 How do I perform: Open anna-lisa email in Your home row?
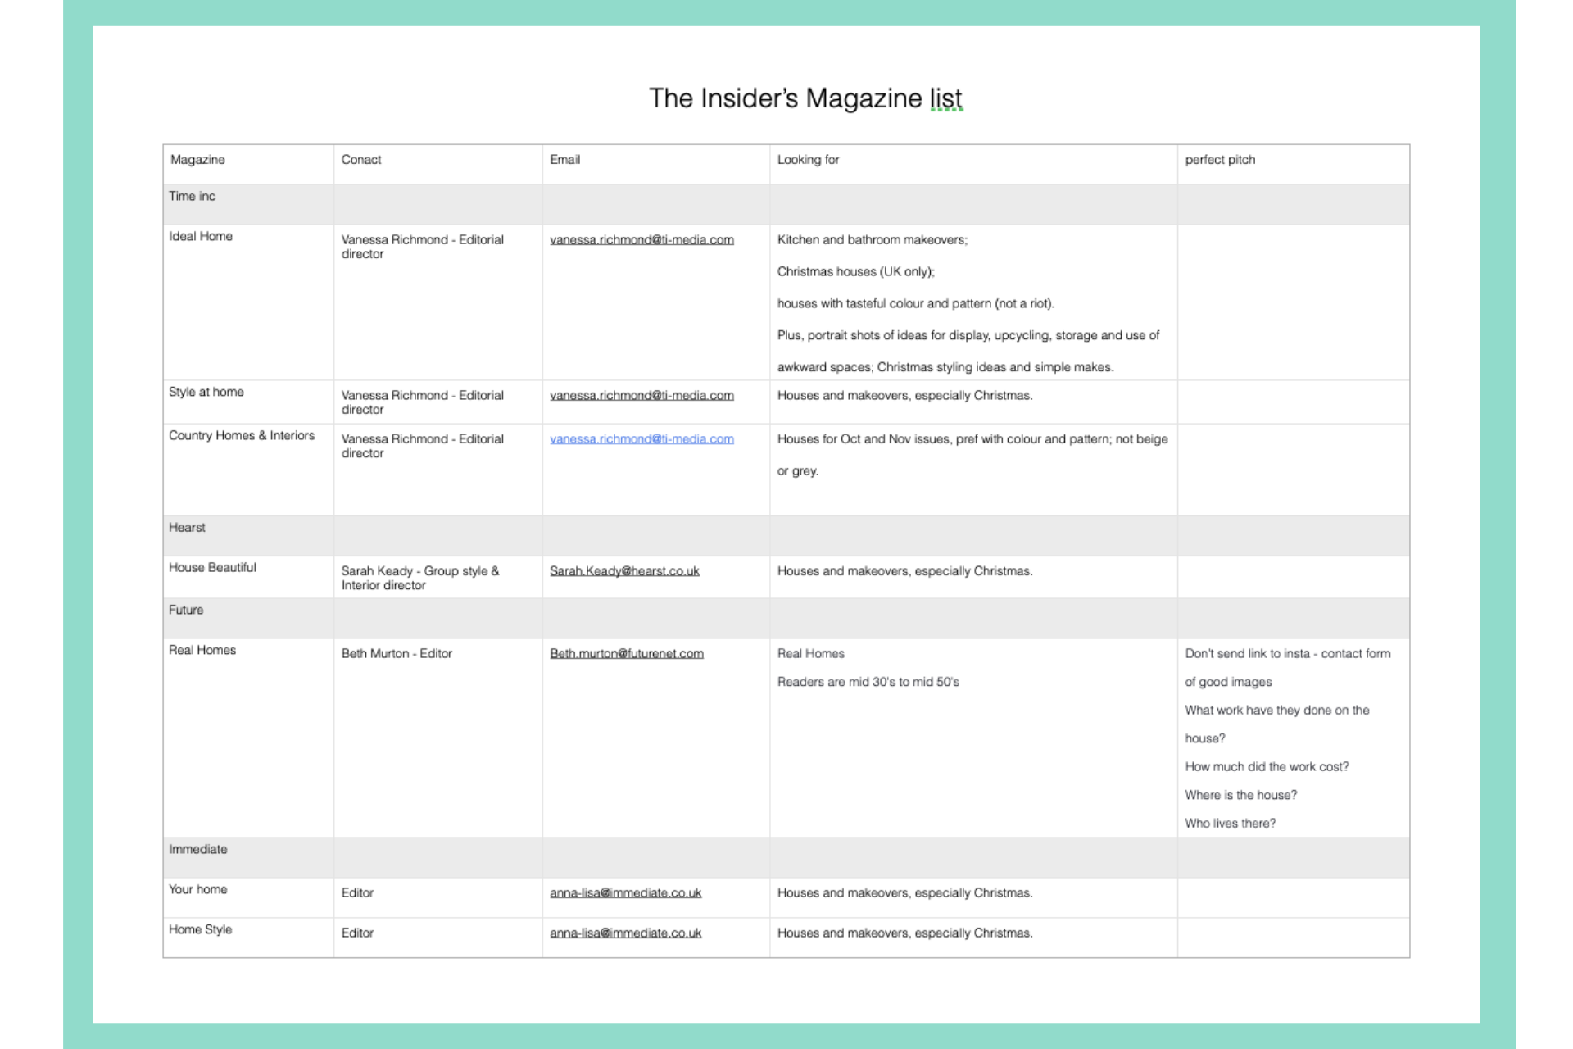(625, 893)
